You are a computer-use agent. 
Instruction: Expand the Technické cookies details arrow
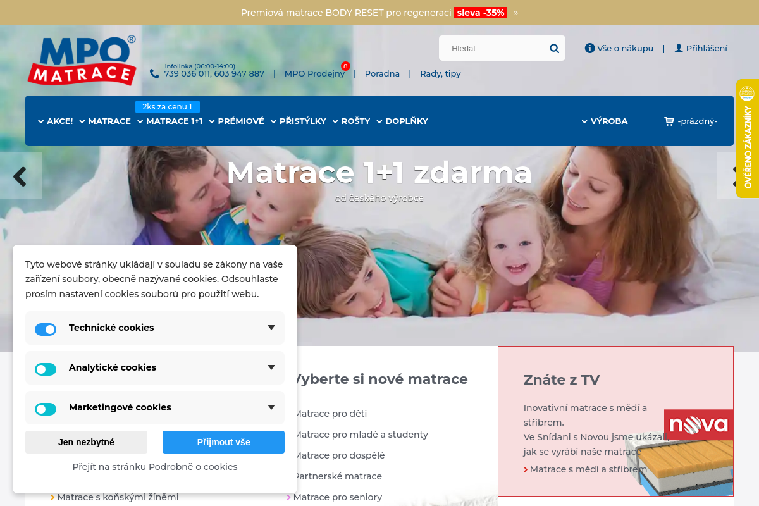(271, 328)
